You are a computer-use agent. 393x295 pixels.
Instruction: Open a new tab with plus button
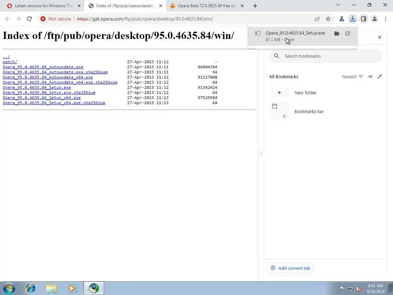[255, 6]
